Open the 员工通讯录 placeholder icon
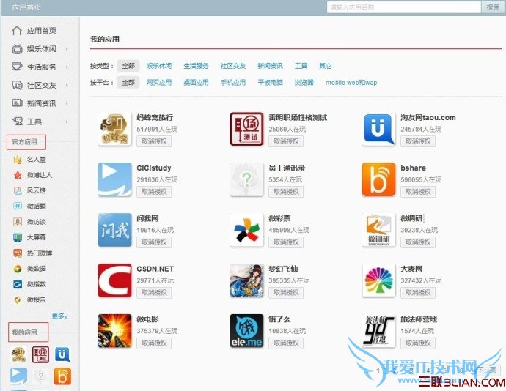This screenshot has height=391, width=506. (x=247, y=179)
